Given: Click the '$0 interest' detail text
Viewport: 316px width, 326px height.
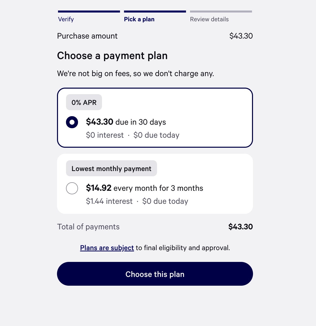Looking at the screenshot, I should click(105, 135).
